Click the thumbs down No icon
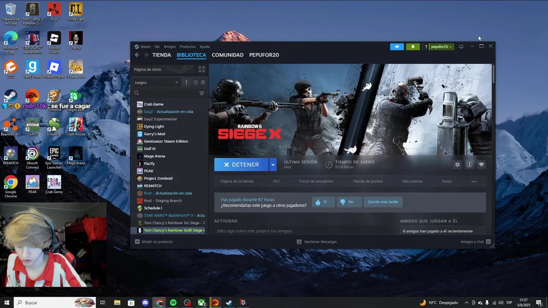 pyautogui.click(x=342, y=202)
